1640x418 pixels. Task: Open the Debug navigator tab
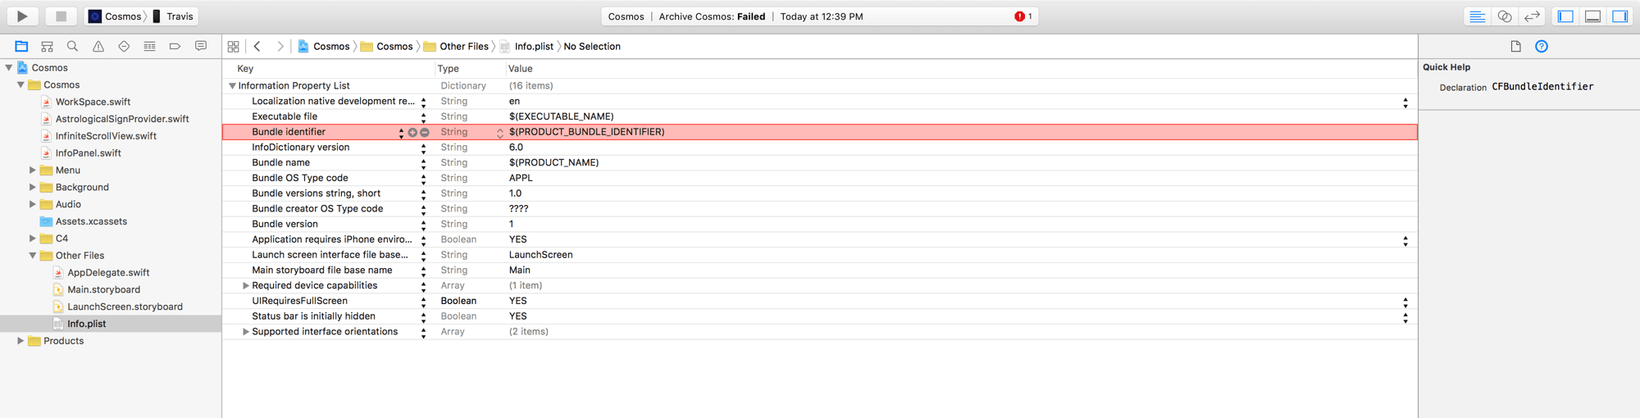point(149,47)
